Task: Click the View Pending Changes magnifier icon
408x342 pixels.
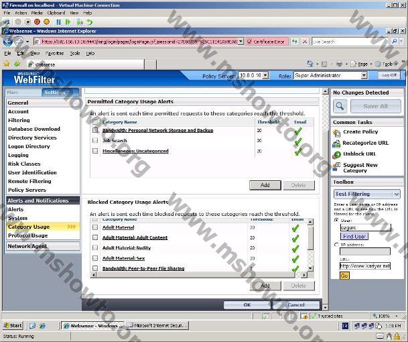Action: pyautogui.click(x=340, y=106)
